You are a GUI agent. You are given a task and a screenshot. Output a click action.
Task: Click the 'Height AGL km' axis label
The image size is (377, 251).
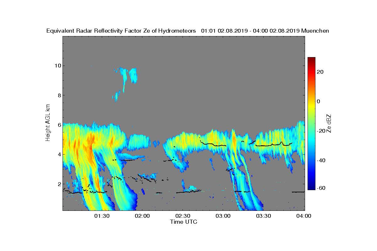coord(48,123)
